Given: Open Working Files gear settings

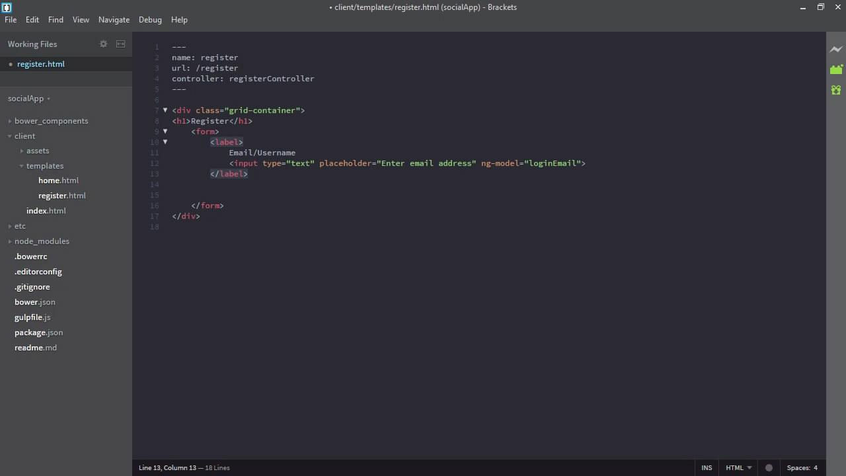Looking at the screenshot, I should [103, 44].
